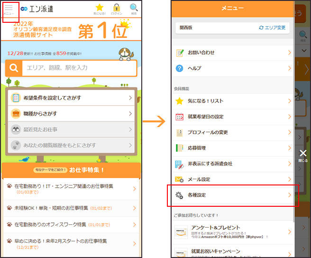Click the chevron on 職種からさがす row
The height and width of the screenshot is (258, 311).
click(130, 113)
